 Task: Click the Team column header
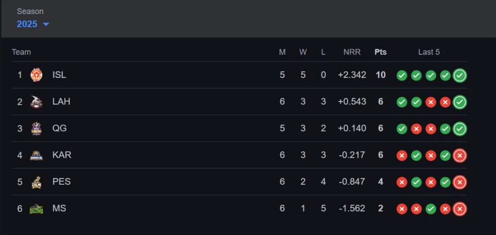[21, 52]
